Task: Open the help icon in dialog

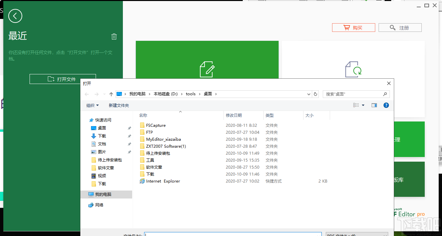Action: (x=386, y=105)
